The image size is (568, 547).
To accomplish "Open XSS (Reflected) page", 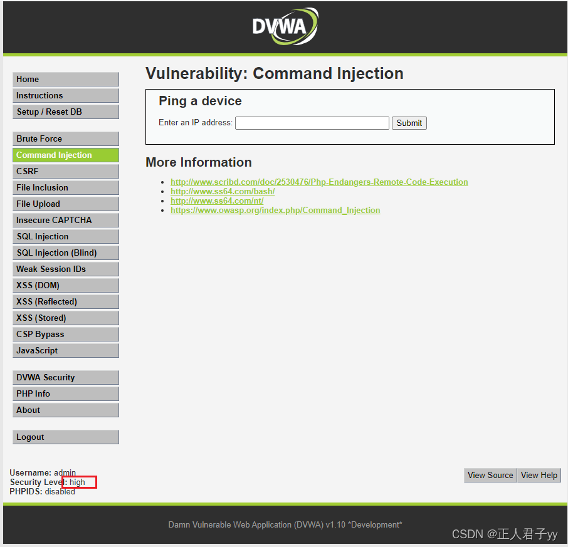I will [66, 301].
